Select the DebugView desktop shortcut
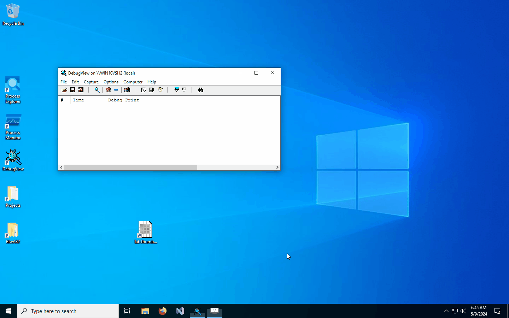The height and width of the screenshot is (318, 509). [x=13, y=160]
